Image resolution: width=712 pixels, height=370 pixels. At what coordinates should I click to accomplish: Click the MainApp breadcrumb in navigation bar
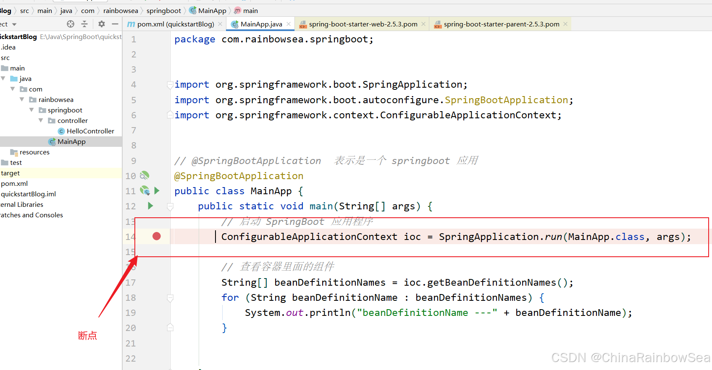[x=212, y=10]
